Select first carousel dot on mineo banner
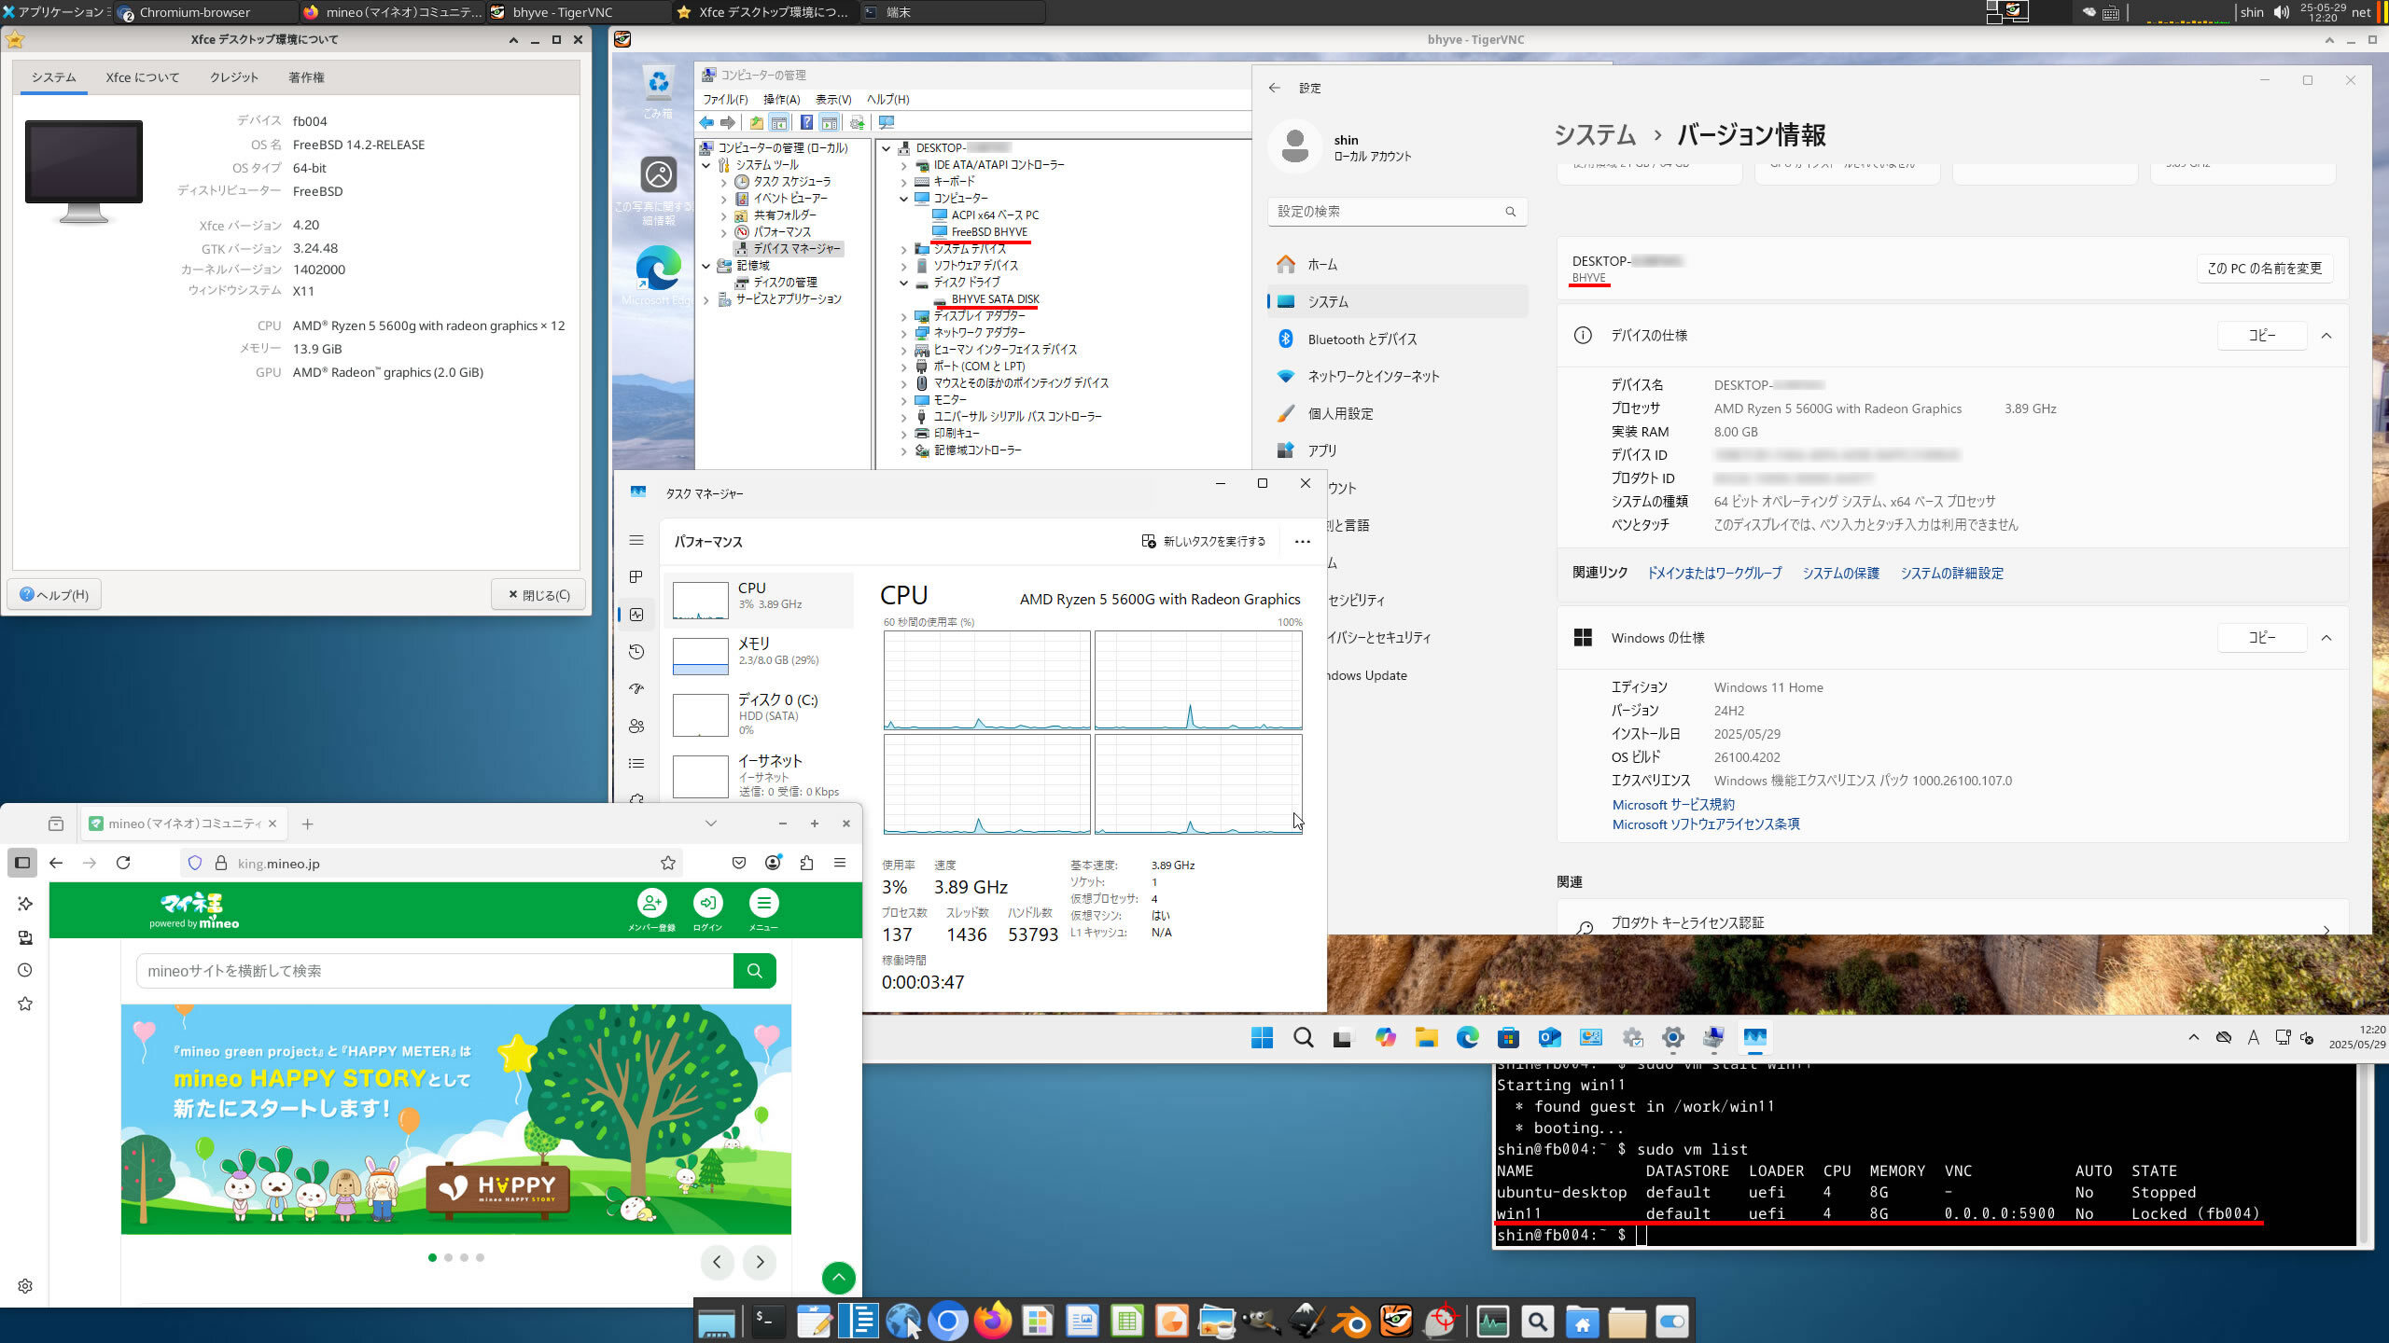The height and width of the screenshot is (1343, 2389). (x=432, y=1258)
